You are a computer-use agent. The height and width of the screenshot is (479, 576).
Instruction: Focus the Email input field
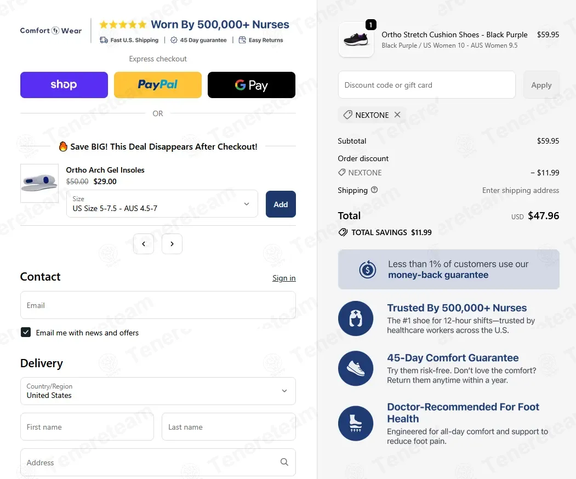point(158,305)
